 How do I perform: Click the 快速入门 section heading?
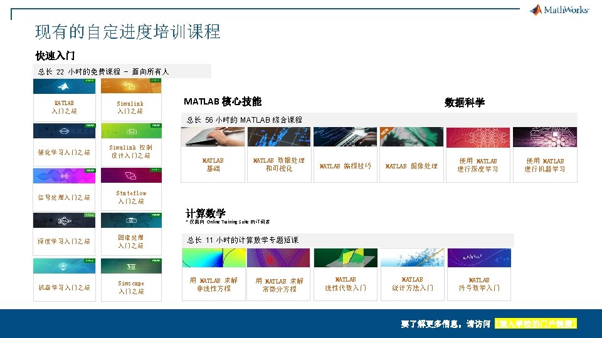[x=55, y=56]
